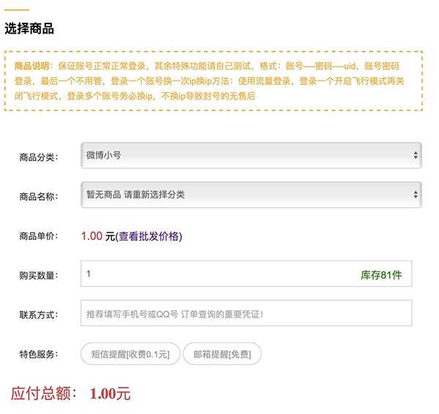This screenshot has width=439, height=414.
Task: Click the 购买数量 field label
Action: (38, 276)
